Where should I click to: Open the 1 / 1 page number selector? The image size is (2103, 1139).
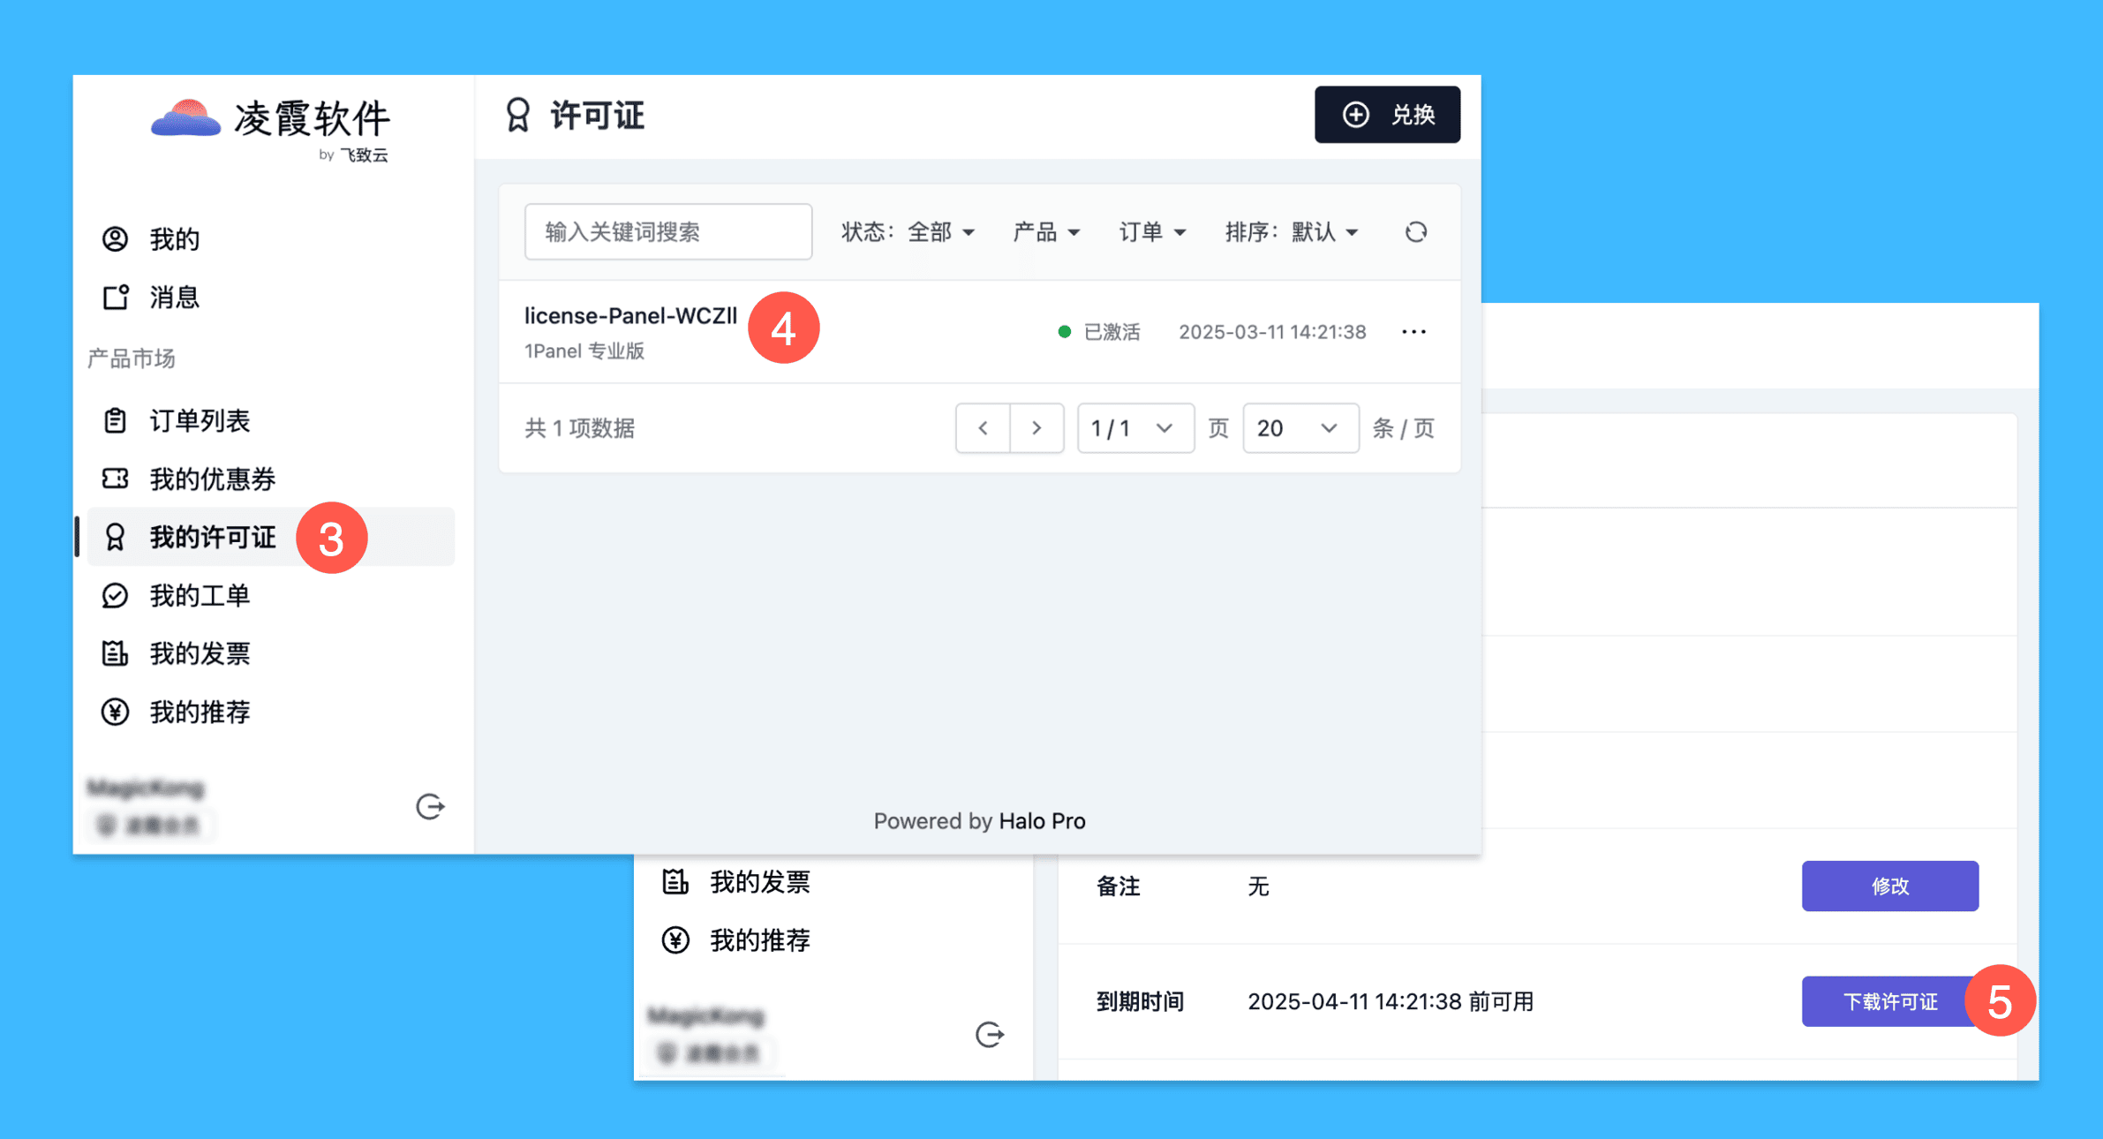tap(1134, 428)
